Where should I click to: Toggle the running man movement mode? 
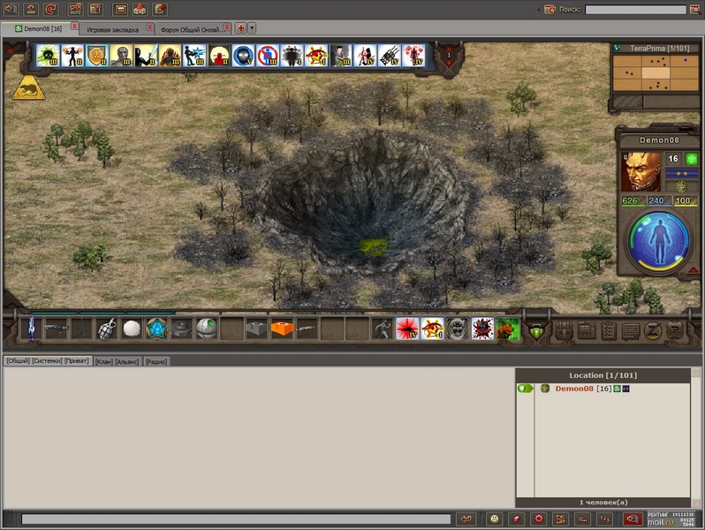coord(382,329)
